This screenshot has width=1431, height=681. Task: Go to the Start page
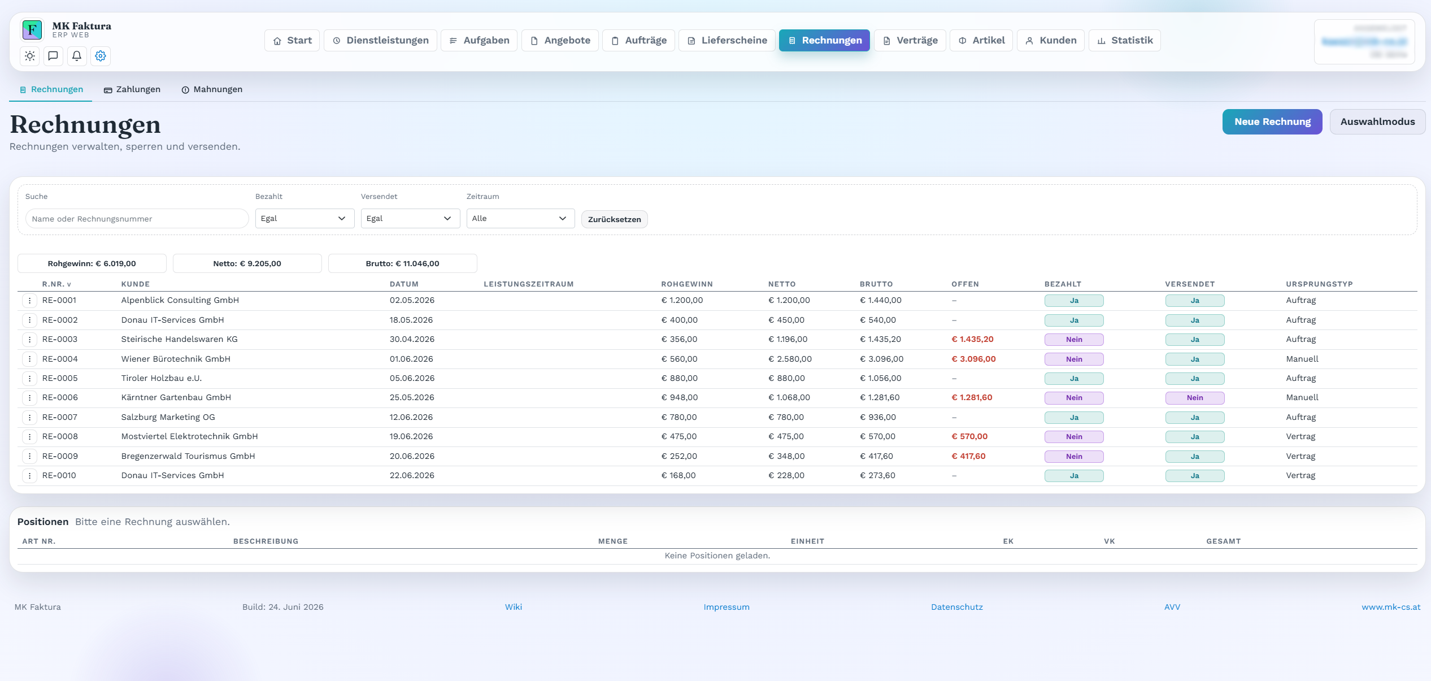pyautogui.click(x=292, y=41)
